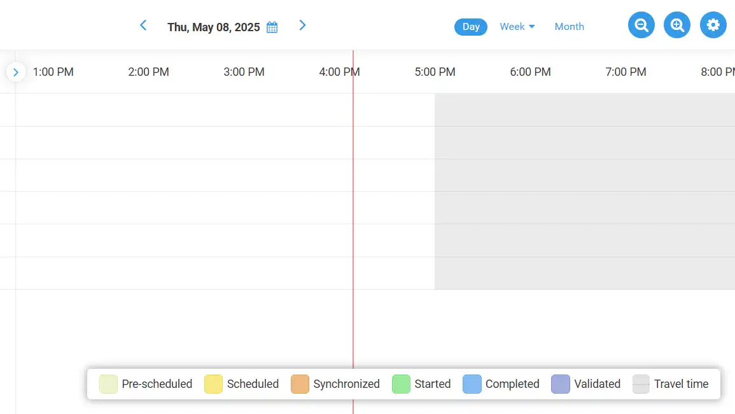Click the first row slot at 2:00 PM
735x414 pixels.
149,110
